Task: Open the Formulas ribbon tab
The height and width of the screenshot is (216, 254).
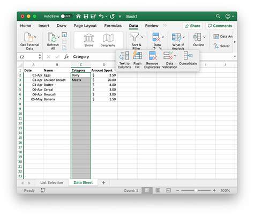Action: 113,26
